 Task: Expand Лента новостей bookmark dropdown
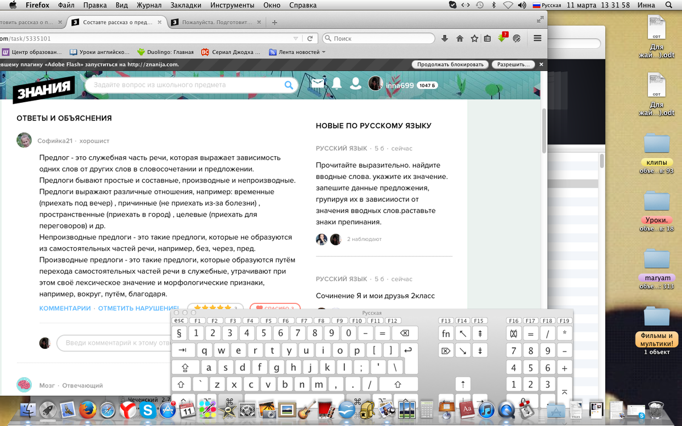[324, 52]
